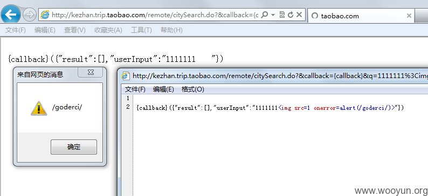Open the 收藏夹(A) menu
Image resolution: width=428 pixels, height=196 pixels.
point(108,30)
